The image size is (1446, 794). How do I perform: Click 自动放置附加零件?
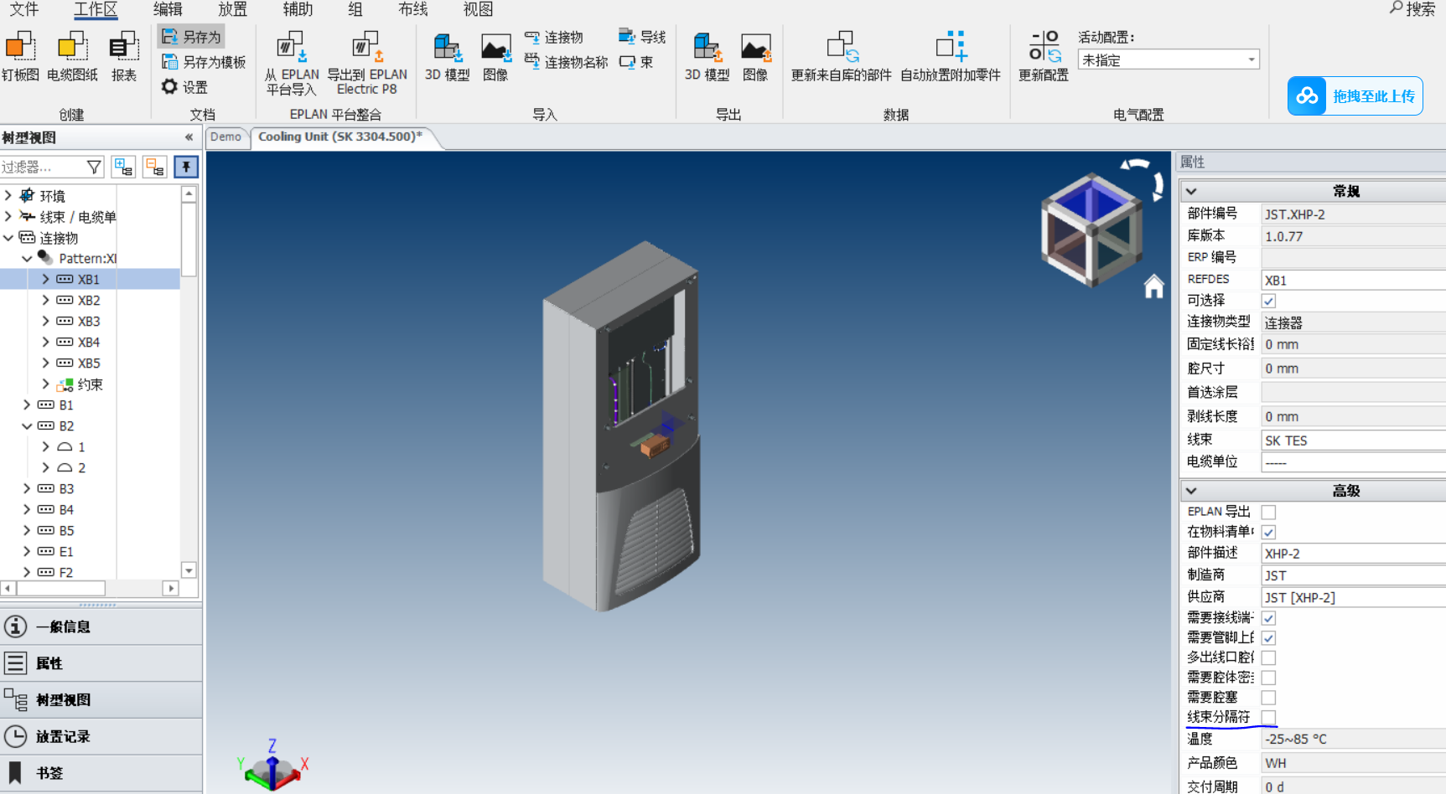tap(951, 56)
